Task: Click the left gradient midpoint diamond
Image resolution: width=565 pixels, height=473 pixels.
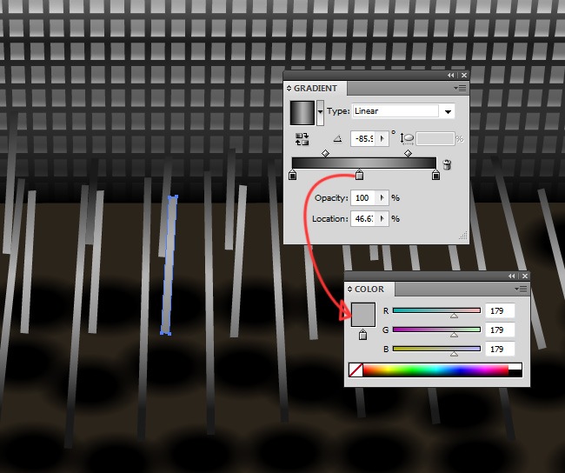Action: tap(325, 154)
